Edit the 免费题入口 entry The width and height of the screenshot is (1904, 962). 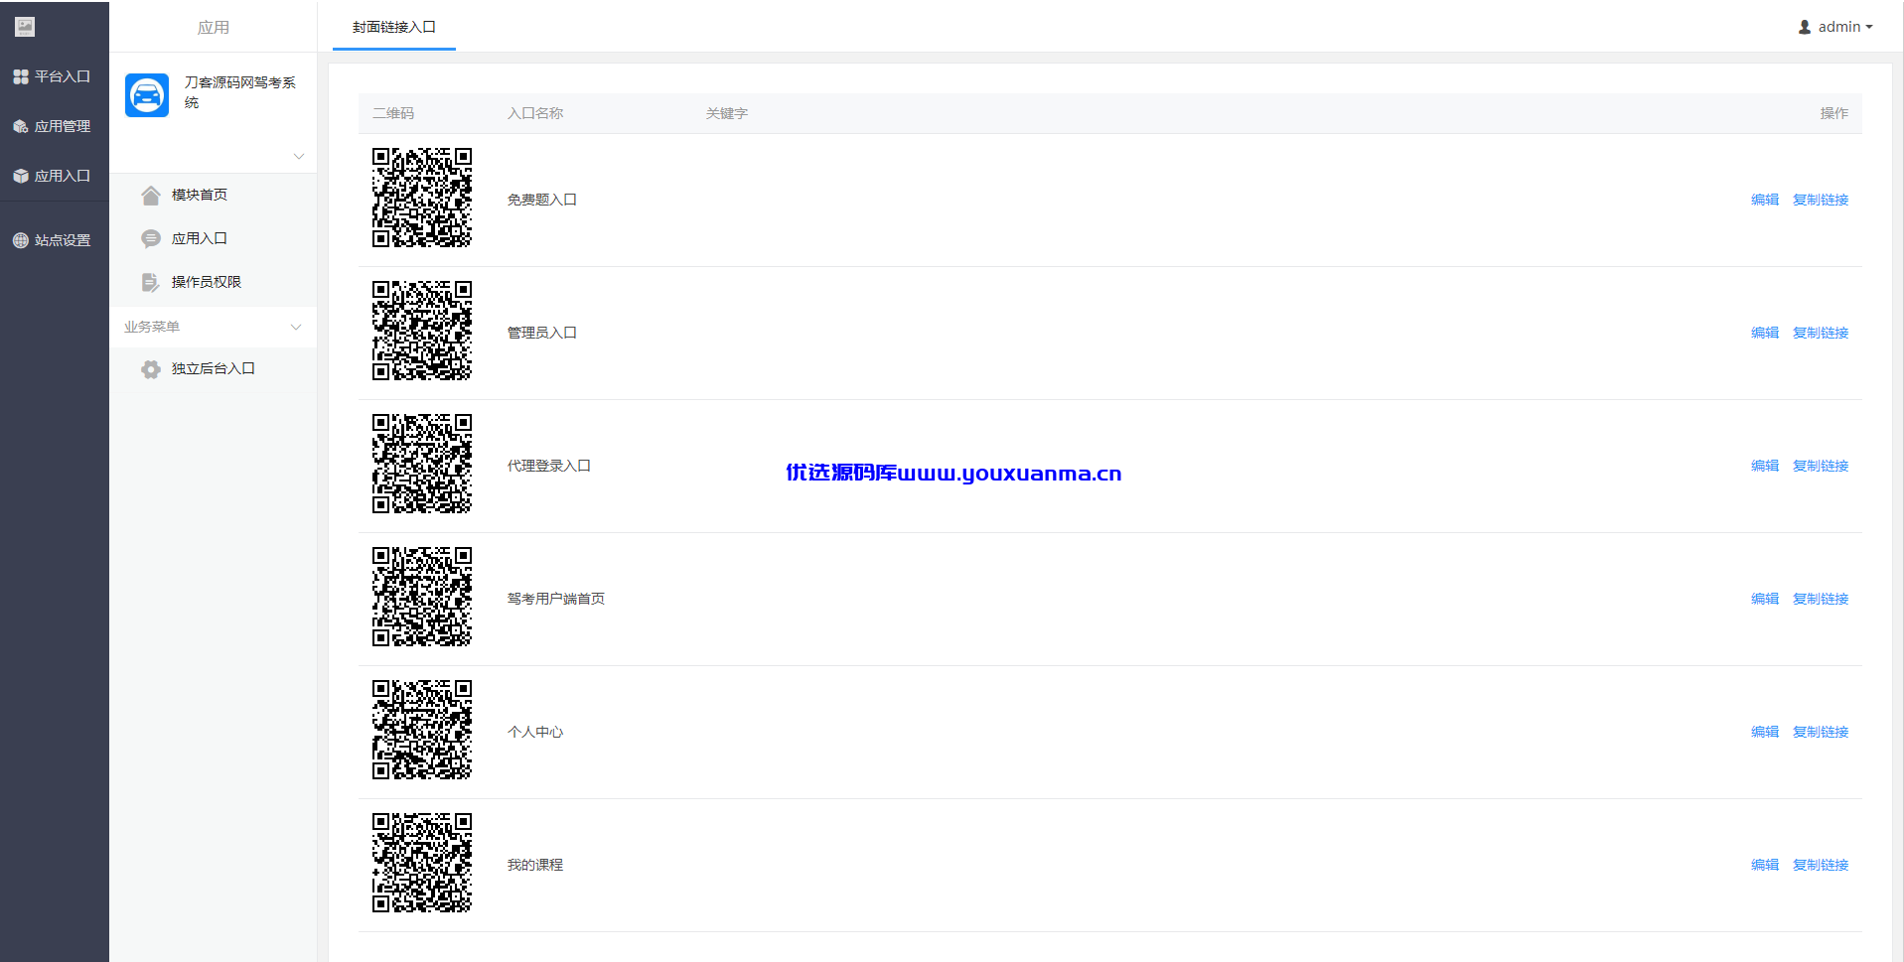(x=1765, y=200)
